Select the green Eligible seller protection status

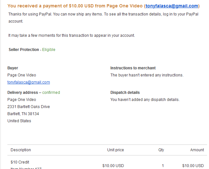49,50
